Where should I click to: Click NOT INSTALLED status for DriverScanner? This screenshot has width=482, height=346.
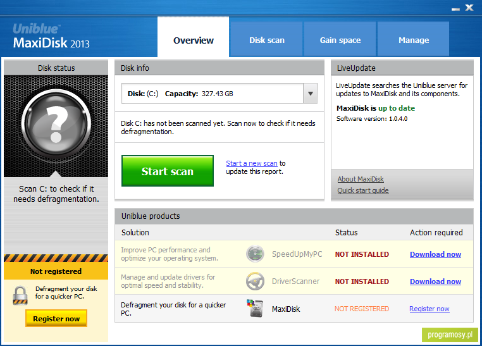click(x=362, y=281)
